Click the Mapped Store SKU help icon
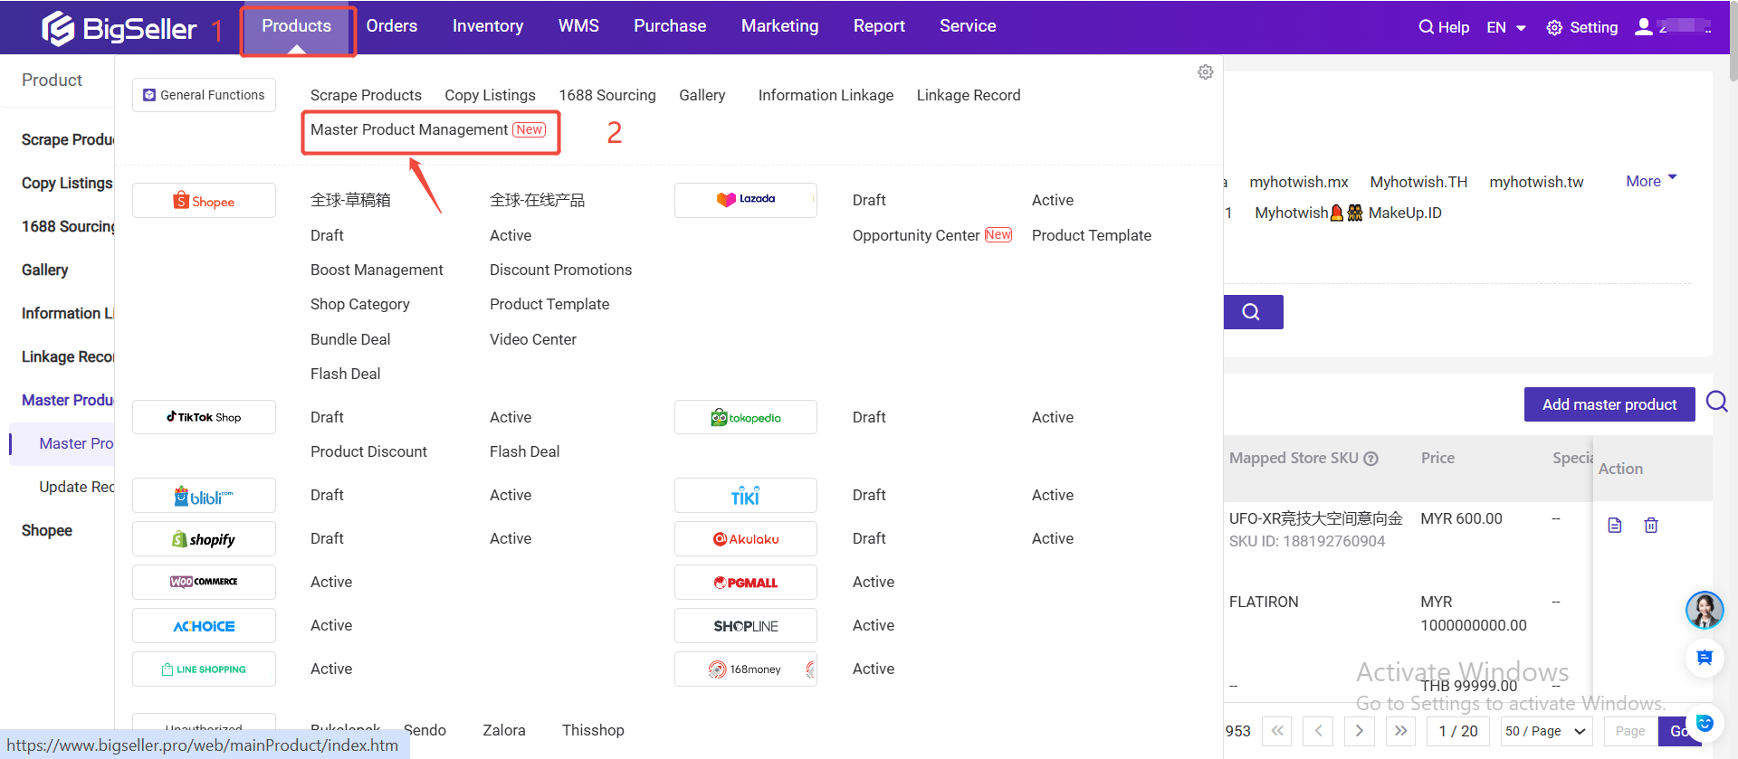1738x759 pixels. 1371,459
